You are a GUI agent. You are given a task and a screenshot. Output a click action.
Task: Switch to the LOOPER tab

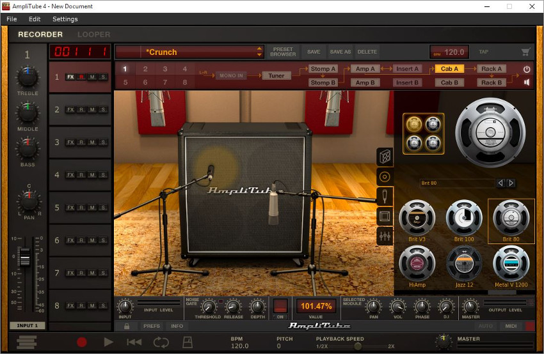coord(93,35)
